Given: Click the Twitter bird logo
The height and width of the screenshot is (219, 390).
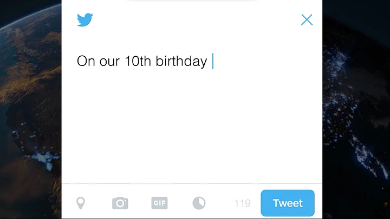Looking at the screenshot, I should click(x=85, y=20).
